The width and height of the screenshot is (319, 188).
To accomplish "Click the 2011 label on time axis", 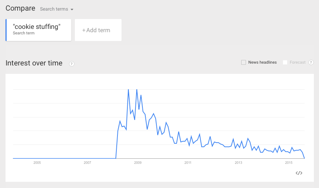I will pyautogui.click(x=188, y=163).
